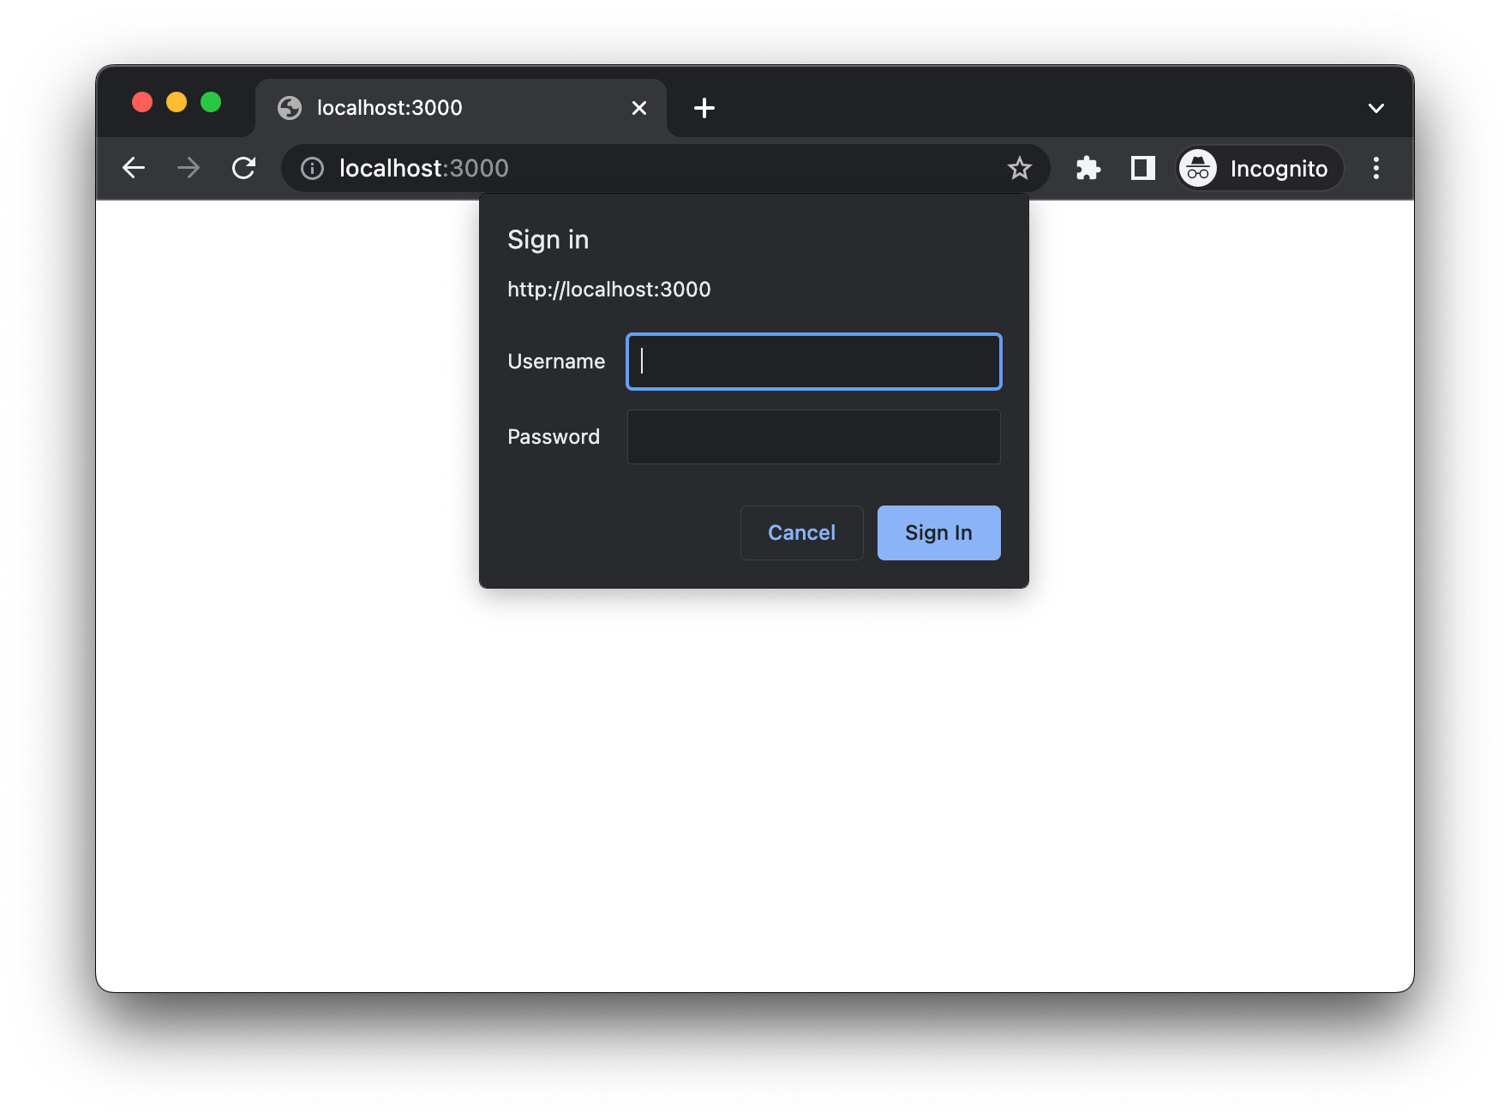1510x1119 pixels.
Task: Toggle keyboard focus into the Password field
Action: (x=812, y=436)
